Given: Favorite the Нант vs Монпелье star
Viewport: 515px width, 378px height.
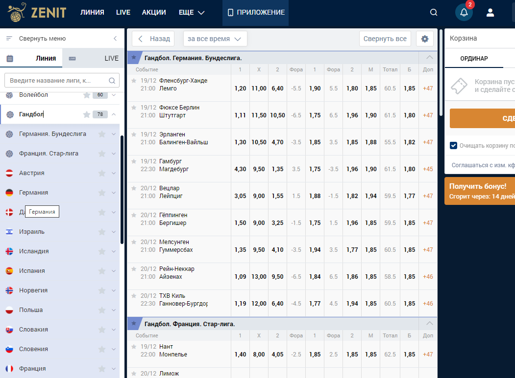Looking at the screenshot, I should click(x=134, y=346).
